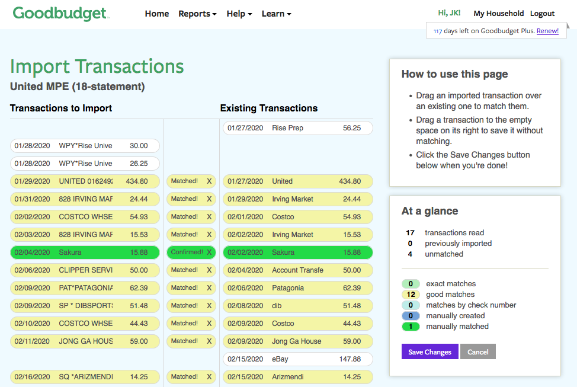
Task: Click the Matched! label for UNITED row
Action: coord(184,181)
